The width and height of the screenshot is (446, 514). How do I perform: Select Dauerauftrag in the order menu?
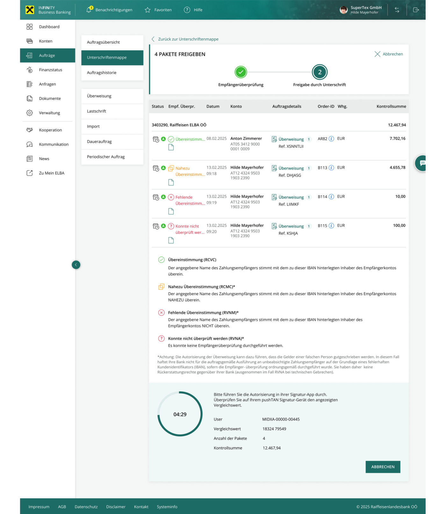[x=99, y=142]
